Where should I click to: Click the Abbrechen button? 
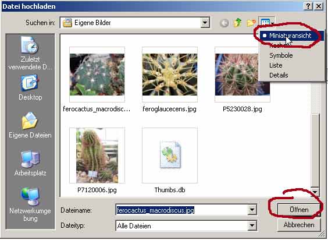click(299, 225)
